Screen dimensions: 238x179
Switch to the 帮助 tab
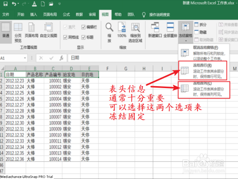(x=118, y=15)
